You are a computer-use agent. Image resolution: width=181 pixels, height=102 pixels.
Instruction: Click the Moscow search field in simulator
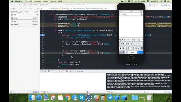131,14
